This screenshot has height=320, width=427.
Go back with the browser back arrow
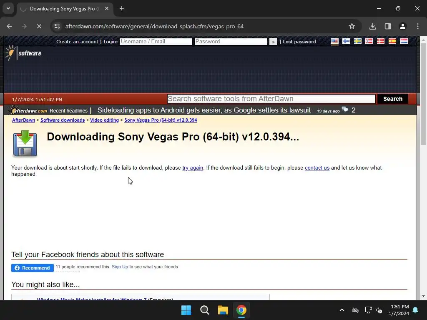point(9,26)
